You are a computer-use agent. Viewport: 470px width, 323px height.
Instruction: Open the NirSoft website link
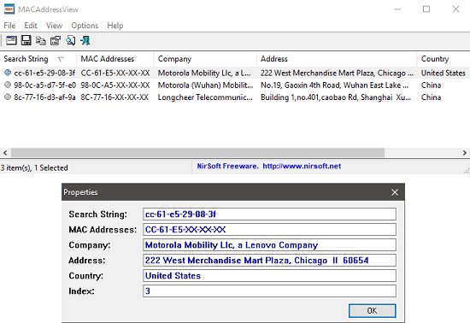pos(302,166)
